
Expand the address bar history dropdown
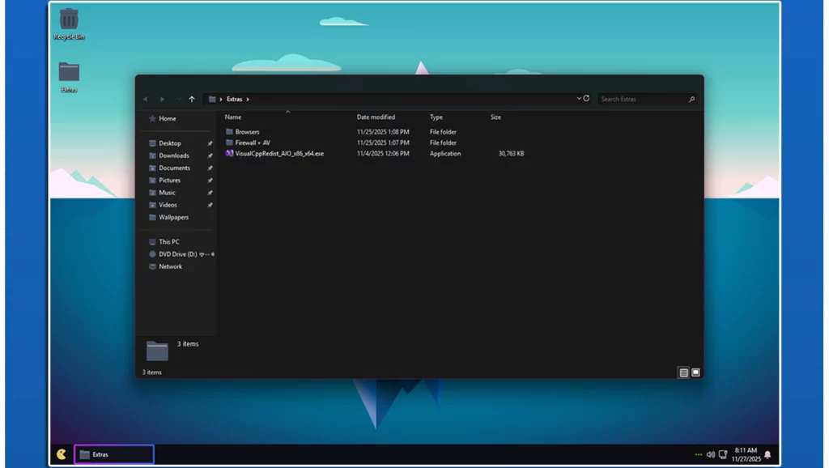pos(579,99)
